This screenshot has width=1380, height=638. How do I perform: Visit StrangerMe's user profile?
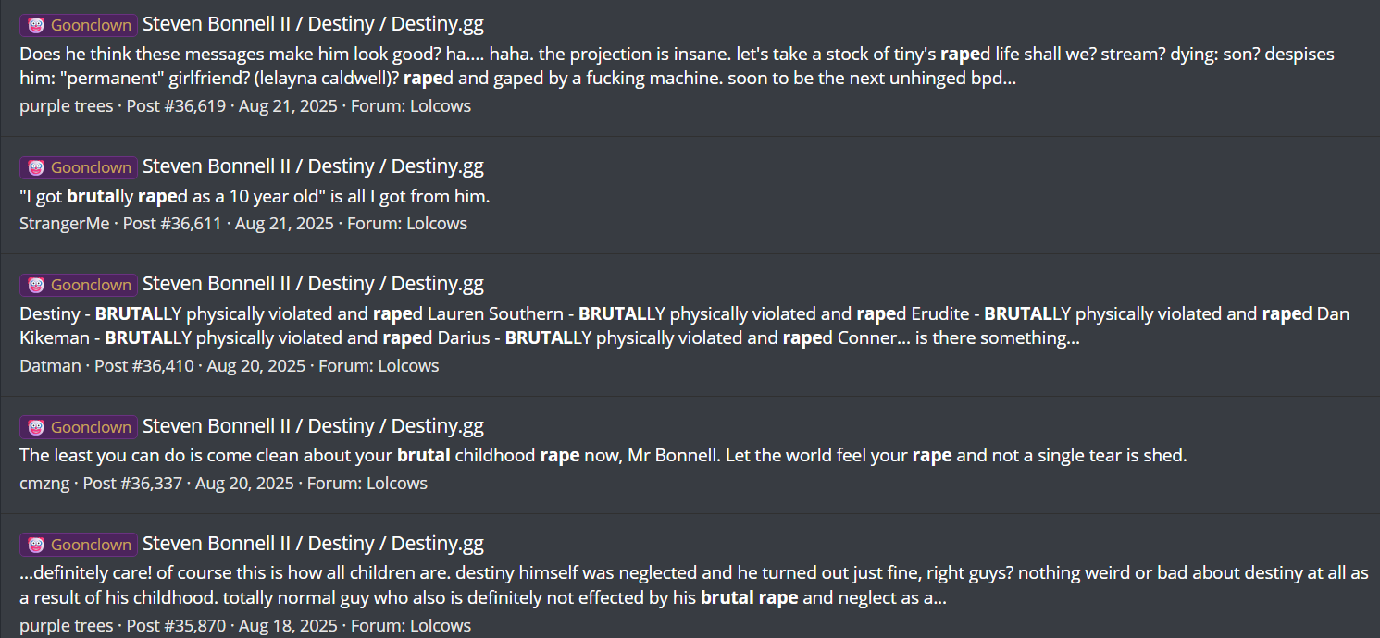click(64, 224)
